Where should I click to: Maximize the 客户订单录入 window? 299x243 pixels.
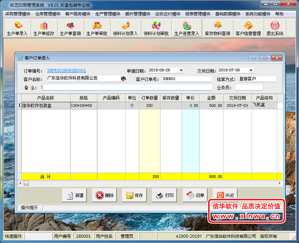click(265, 58)
